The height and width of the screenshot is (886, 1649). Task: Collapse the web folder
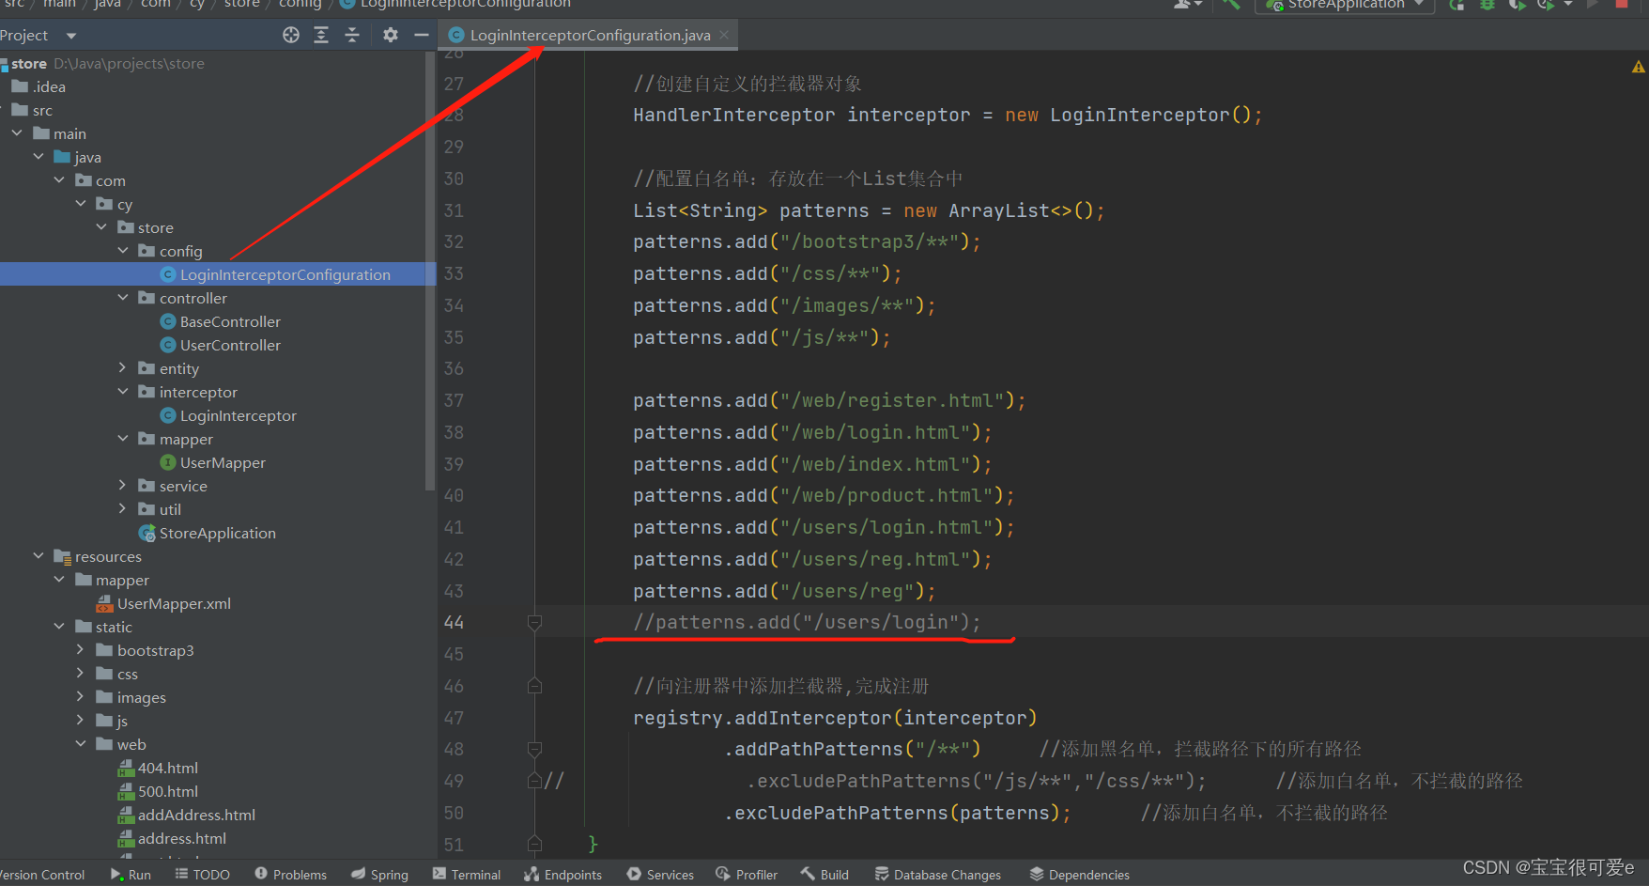pyautogui.click(x=81, y=744)
